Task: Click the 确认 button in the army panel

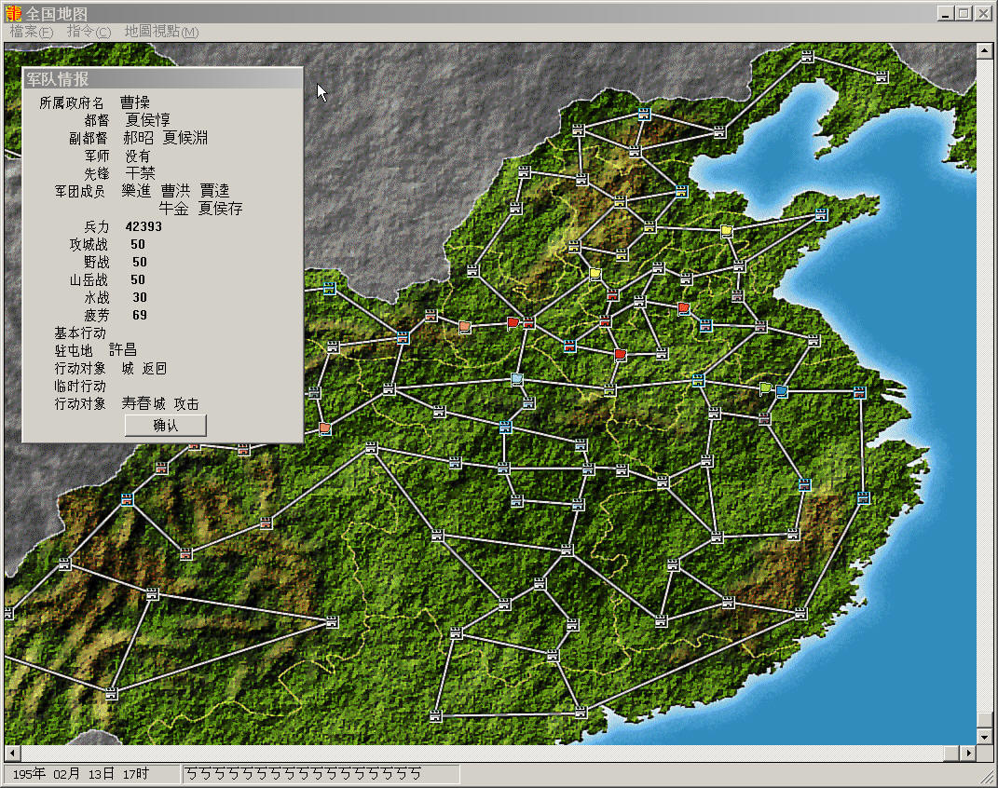Action: pyautogui.click(x=165, y=426)
